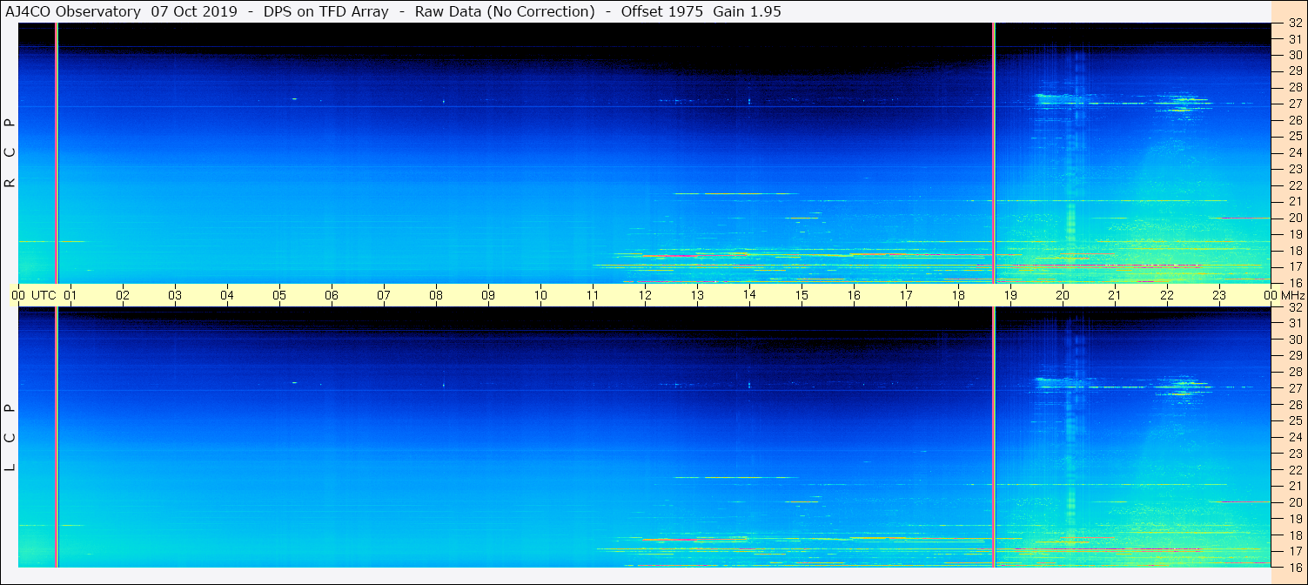The height and width of the screenshot is (585, 1308).
Task: Select hour "21" on the UTC time axis
Action: (1115, 295)
